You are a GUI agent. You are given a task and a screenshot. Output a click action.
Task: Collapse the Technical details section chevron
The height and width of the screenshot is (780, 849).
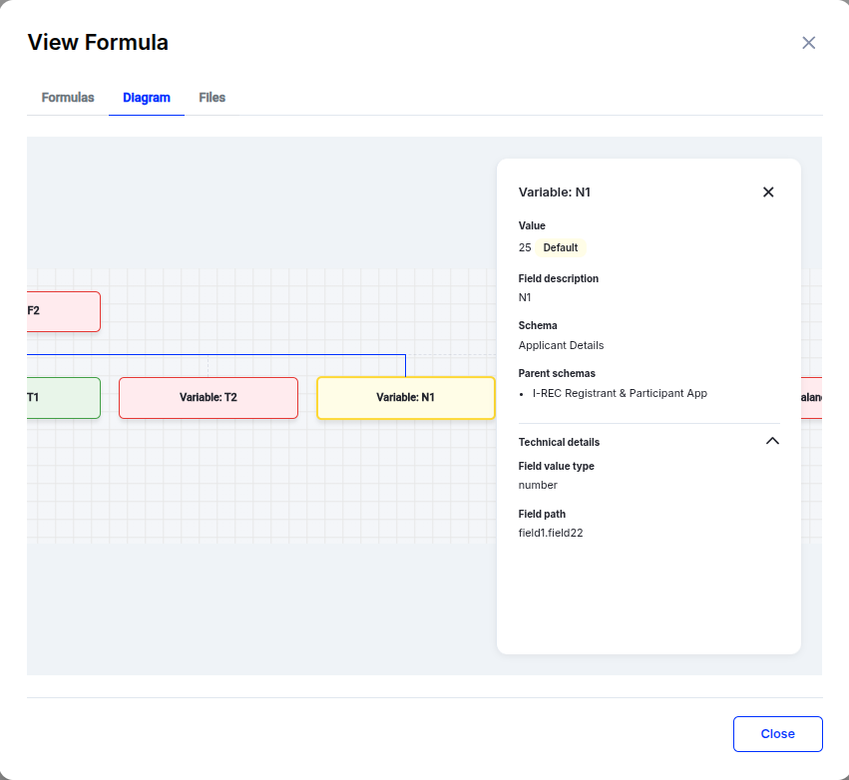pyautogui.click(x=772, y=441)
